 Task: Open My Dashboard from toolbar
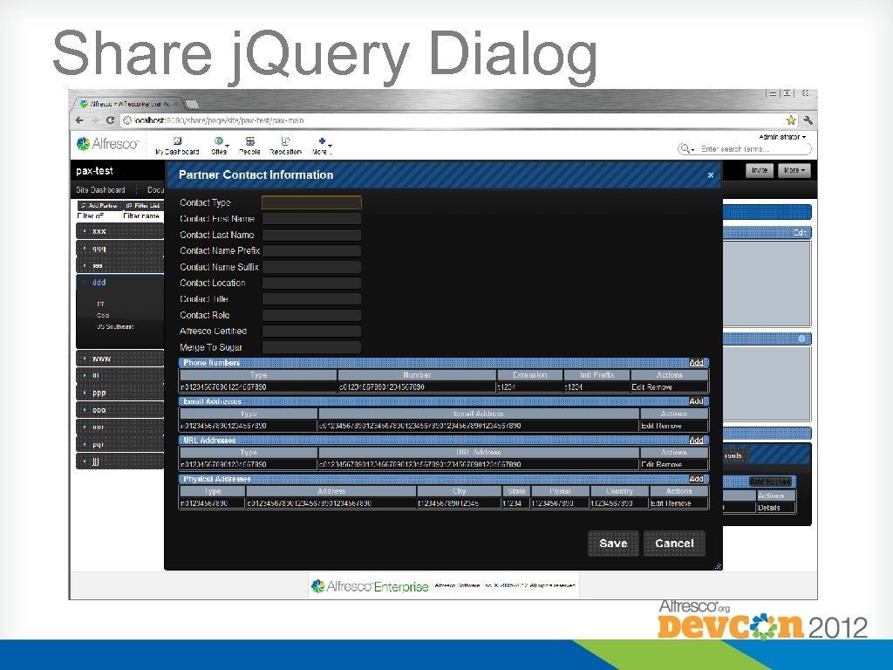tap(177, 146)
